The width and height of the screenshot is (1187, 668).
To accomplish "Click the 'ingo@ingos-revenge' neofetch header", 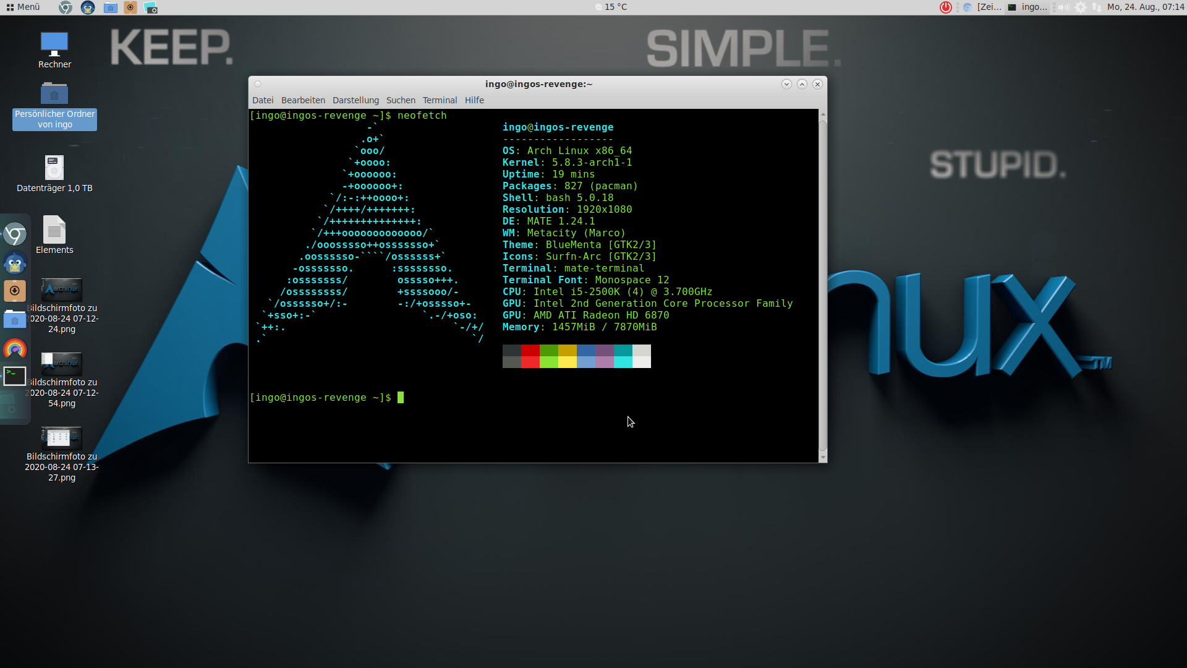I will click(x=558, y=127).
